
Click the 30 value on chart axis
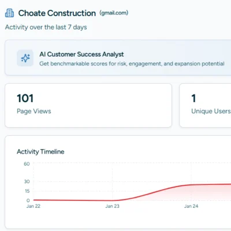tap(27, 181)
